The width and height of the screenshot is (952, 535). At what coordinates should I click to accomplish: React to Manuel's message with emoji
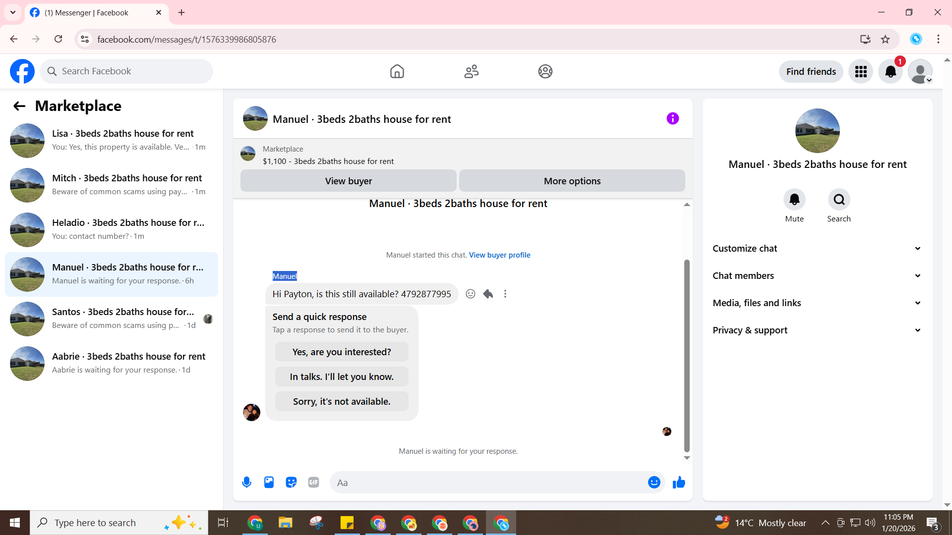click(x=471, y=294)
